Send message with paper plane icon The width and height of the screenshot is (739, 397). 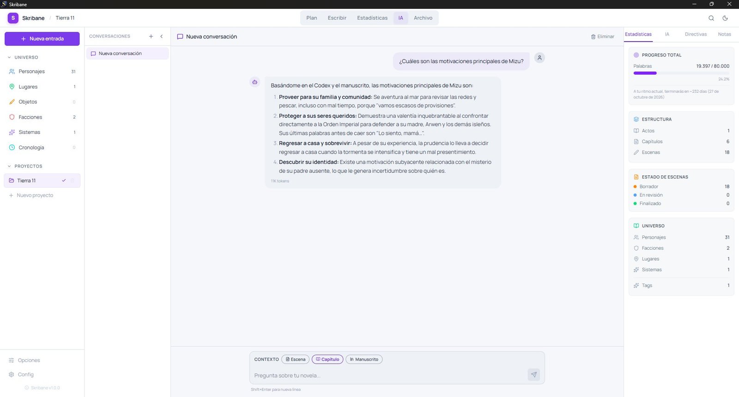(x=533, y=374)
